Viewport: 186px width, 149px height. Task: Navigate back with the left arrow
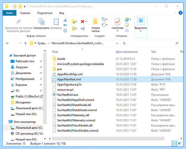[x=7, y=43]
